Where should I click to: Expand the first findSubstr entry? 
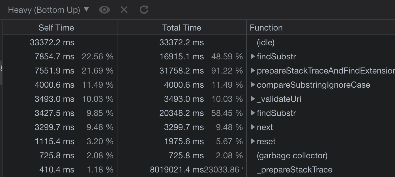(253, 57)
